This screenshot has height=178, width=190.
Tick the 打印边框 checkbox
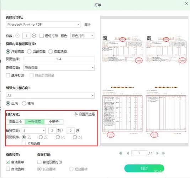24,144
